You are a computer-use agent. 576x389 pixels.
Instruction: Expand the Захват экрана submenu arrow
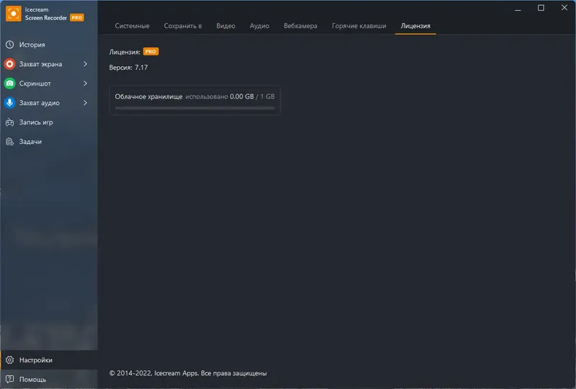tap(85, 64)
